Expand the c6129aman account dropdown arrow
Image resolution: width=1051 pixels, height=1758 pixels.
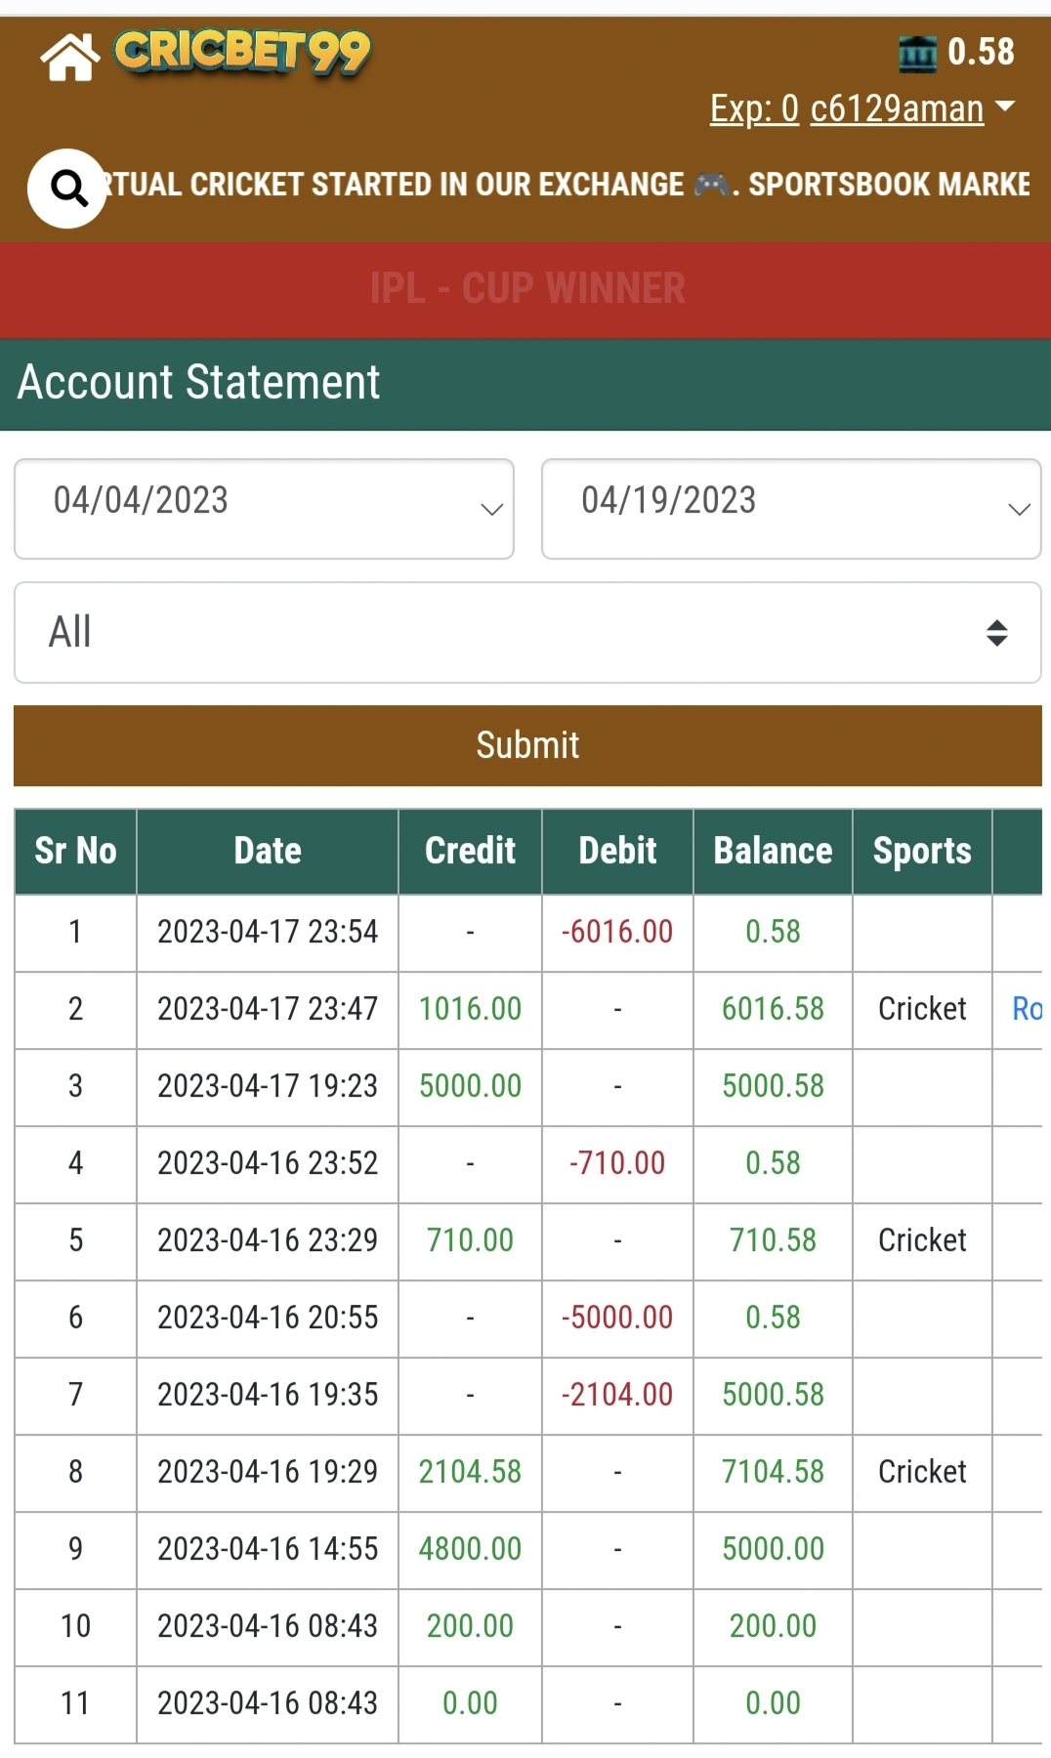pyautogui.click(x=1004, y=106)
